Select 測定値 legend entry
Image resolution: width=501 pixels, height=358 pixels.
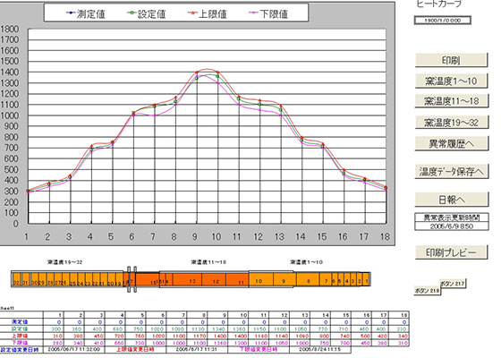click(85, 13)
